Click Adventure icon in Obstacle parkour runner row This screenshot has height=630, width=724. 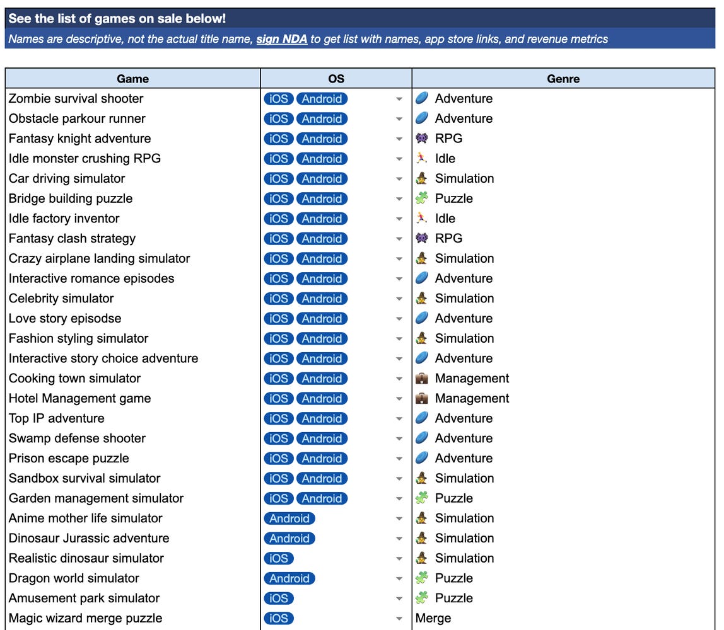(x=421, y=118)
